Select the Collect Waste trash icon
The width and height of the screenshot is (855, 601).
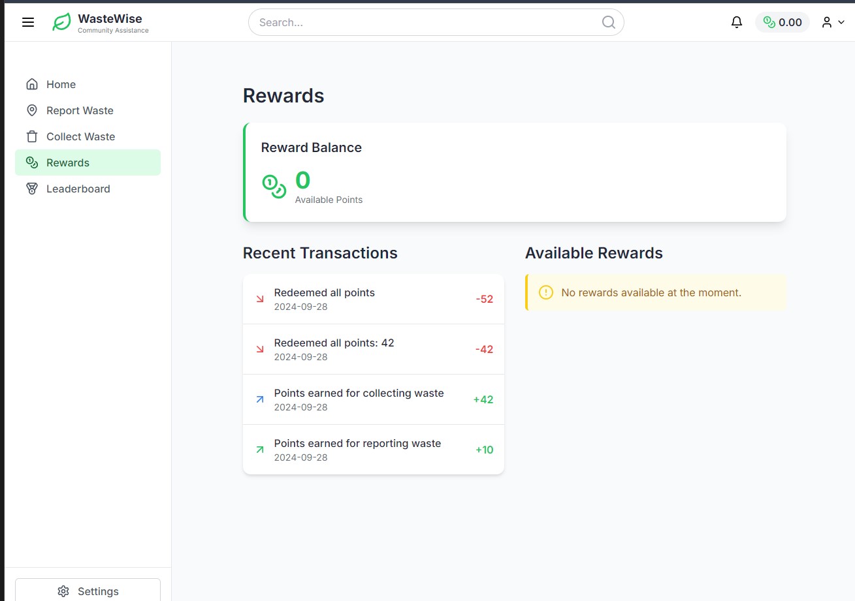31,136
